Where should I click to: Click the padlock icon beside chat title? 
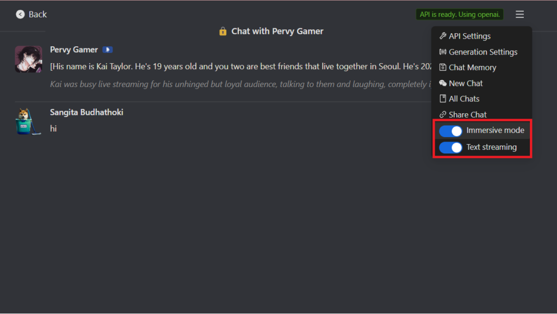point(223,31)
